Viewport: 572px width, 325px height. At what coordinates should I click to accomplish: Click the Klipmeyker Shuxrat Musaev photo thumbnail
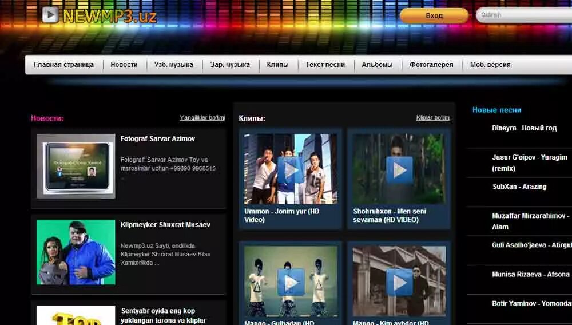pos(76,252)
